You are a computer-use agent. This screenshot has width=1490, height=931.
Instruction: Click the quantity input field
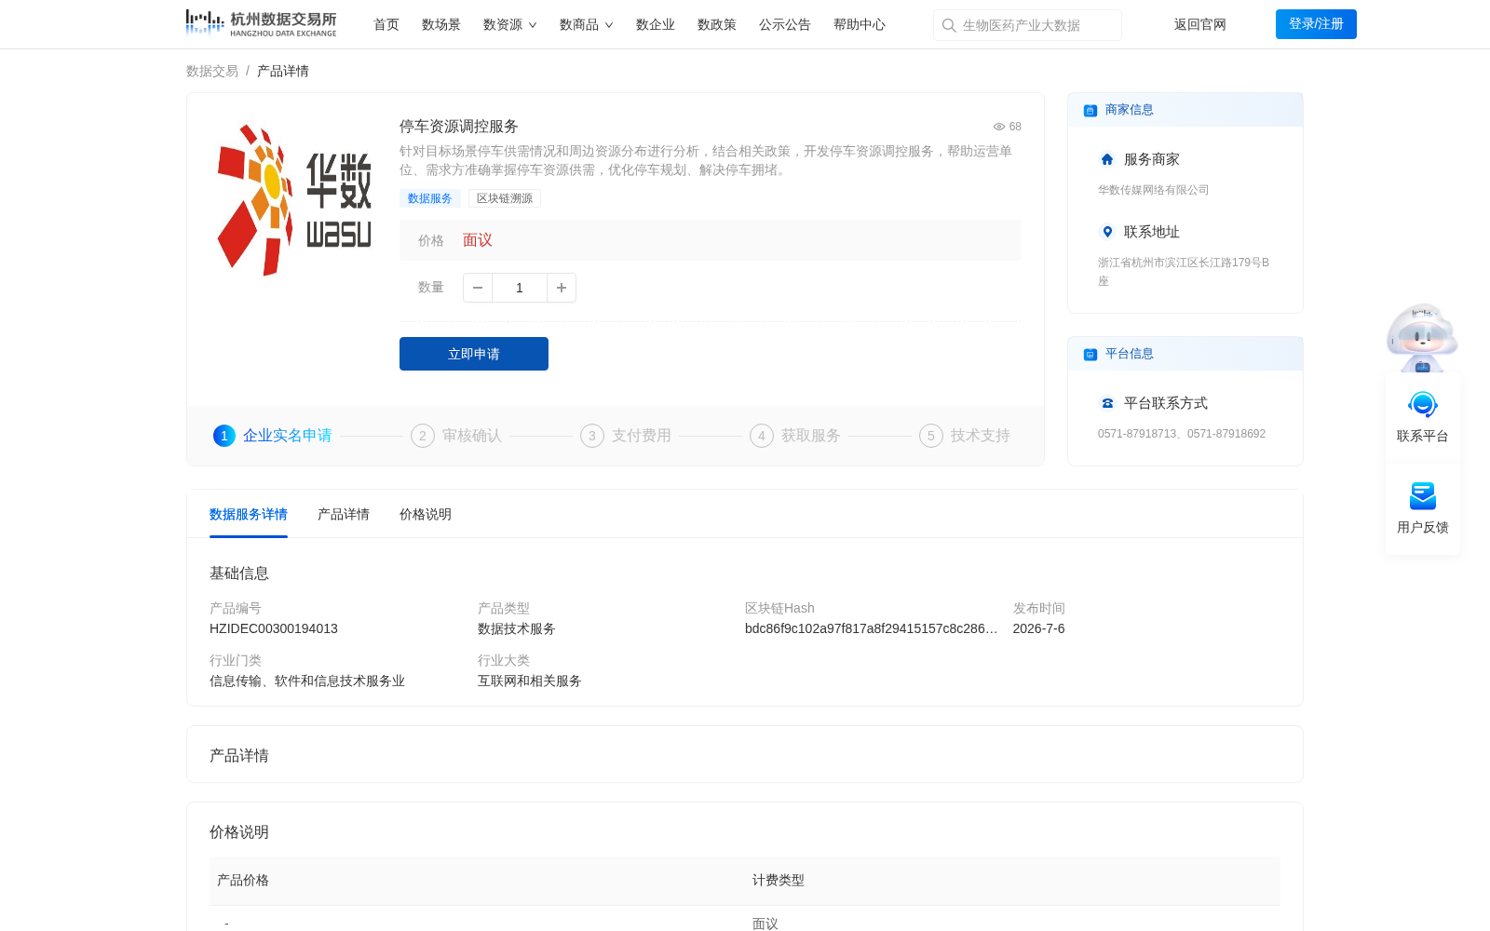tap(520, 288)
